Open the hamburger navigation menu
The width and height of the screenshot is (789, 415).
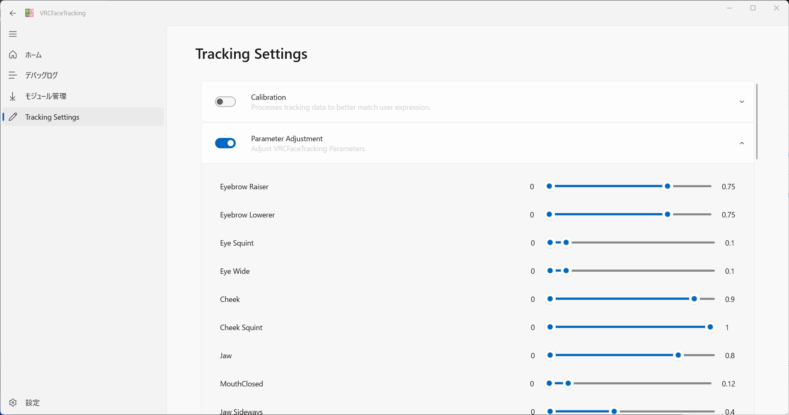13,34
